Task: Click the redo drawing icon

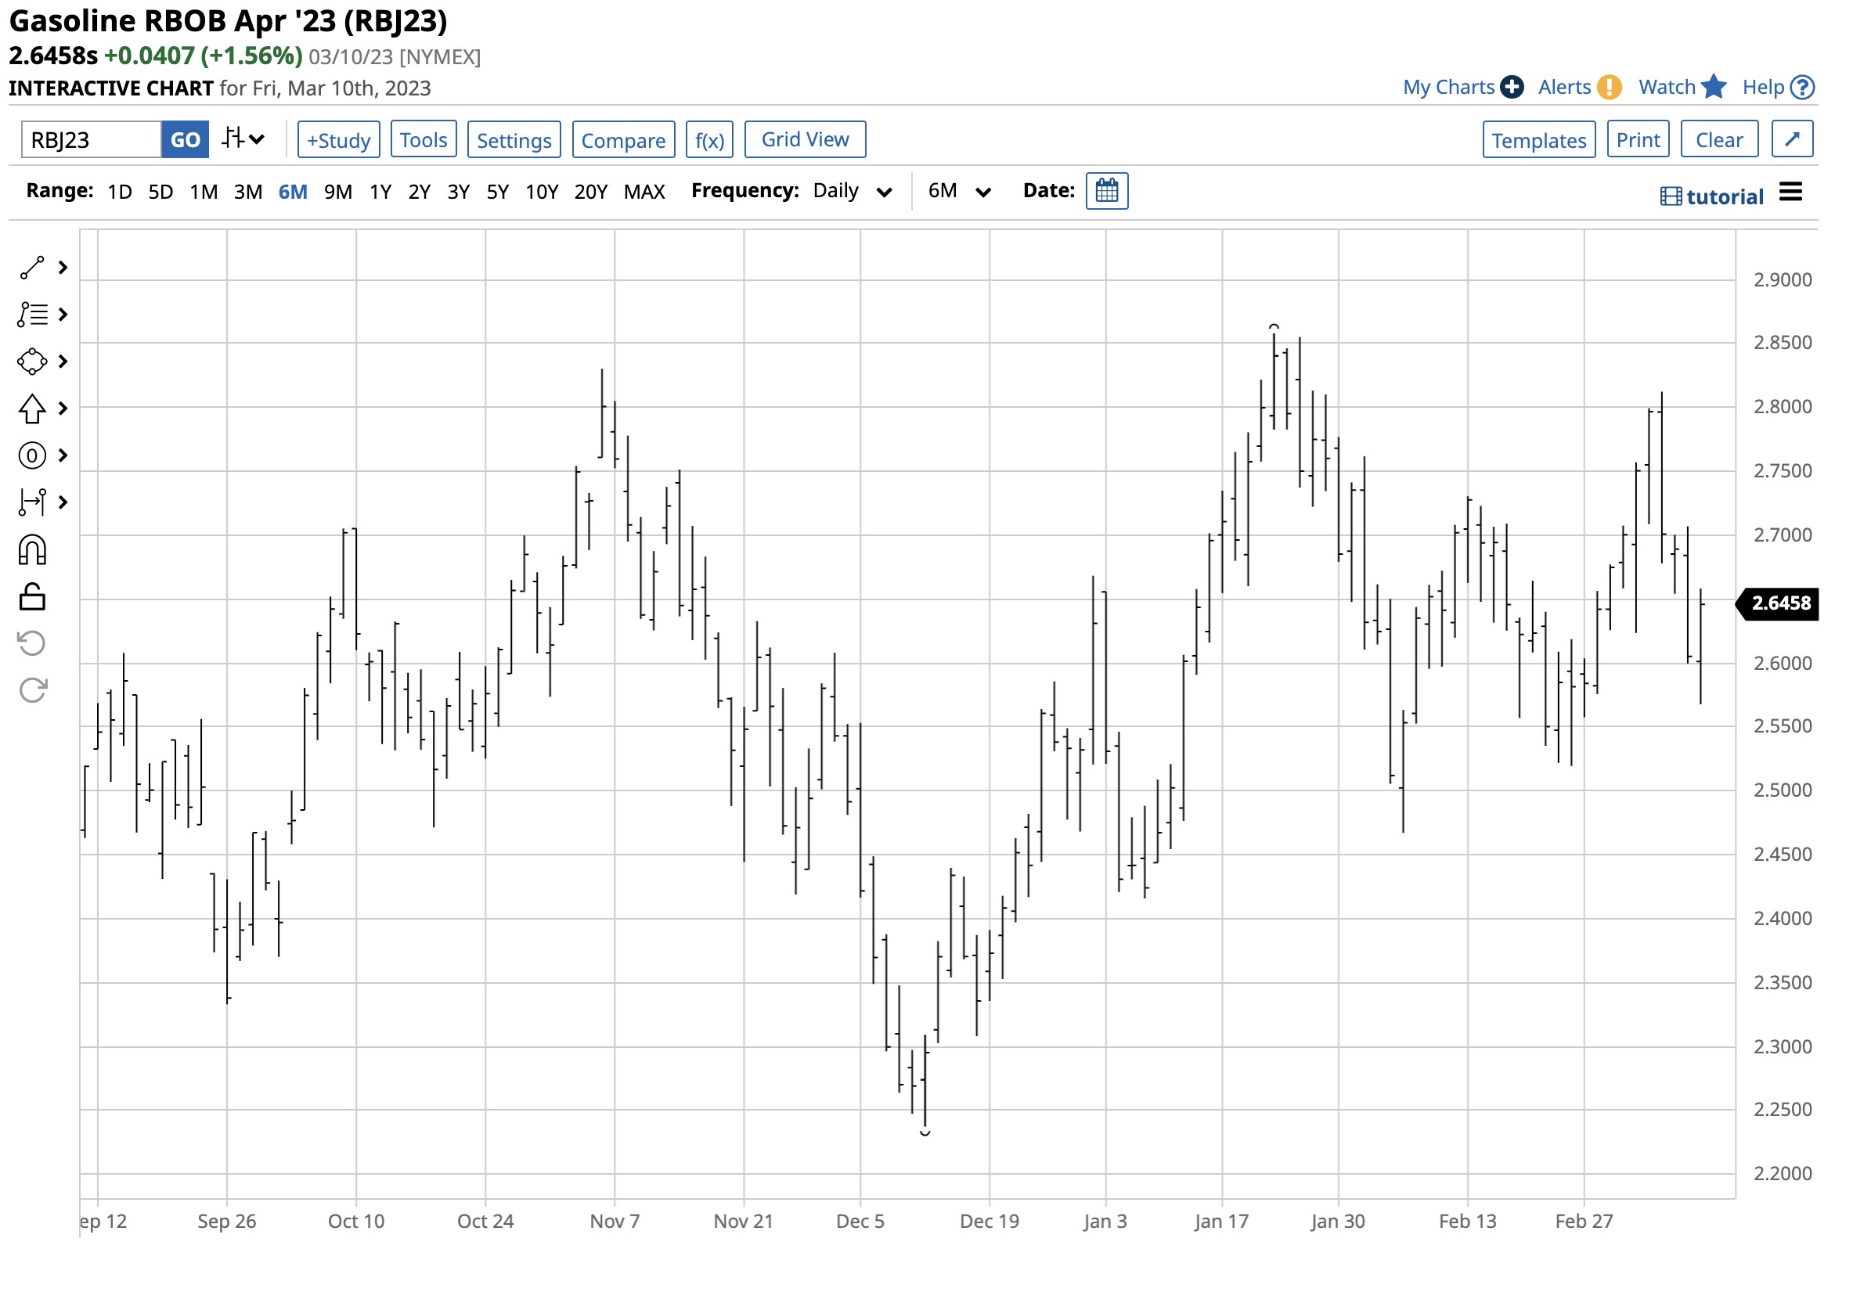Action: 32,690
